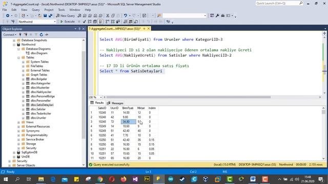
Task: Click the Save file icon
Action: click(45, 16)
